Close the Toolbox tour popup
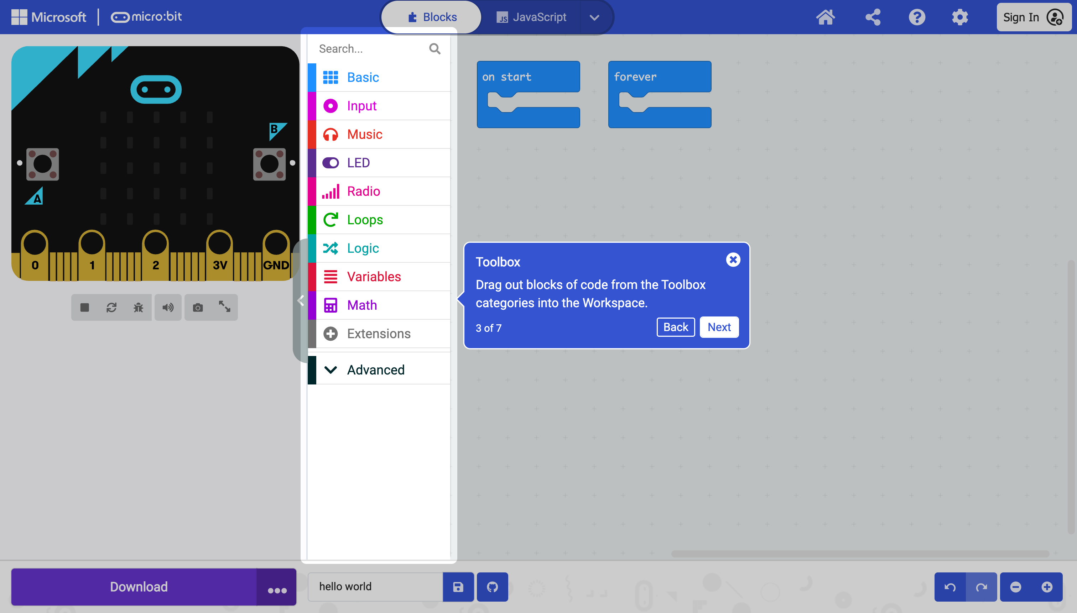Viewport: 1077px width, 613px height. coord(733,260)
